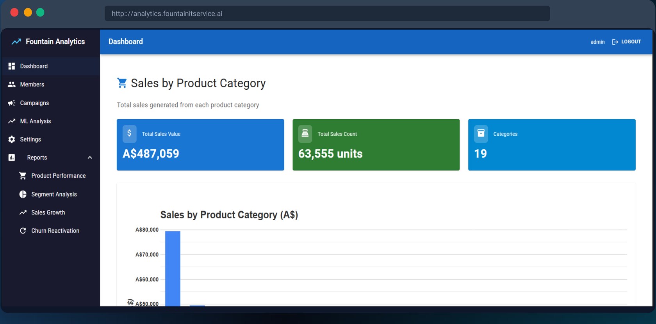Collapse the Reports section chevron
Image resolution: width=656 pixels, height=324 pixels.
90,158
